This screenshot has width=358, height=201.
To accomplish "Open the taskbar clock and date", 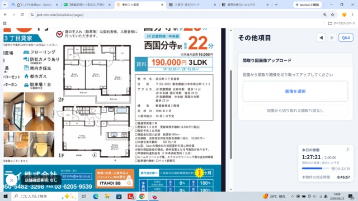I will (337, 196).
